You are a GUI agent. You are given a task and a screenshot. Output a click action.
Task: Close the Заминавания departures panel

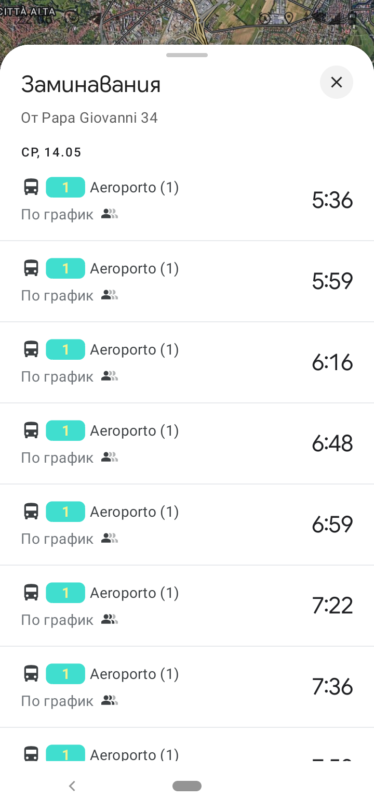pos(336,82)
